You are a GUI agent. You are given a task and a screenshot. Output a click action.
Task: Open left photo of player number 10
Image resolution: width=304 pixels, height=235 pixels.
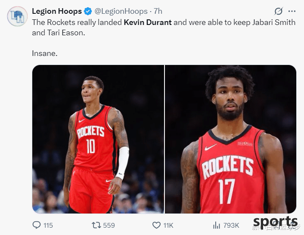click(x=98, y=139)
